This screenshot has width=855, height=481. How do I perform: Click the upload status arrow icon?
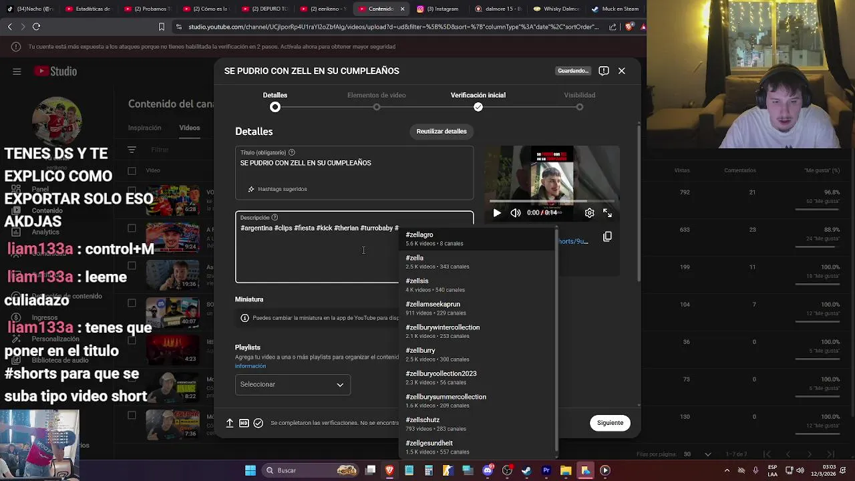click(230, 423)
